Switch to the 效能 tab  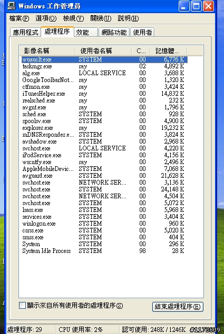coord(86,33)
